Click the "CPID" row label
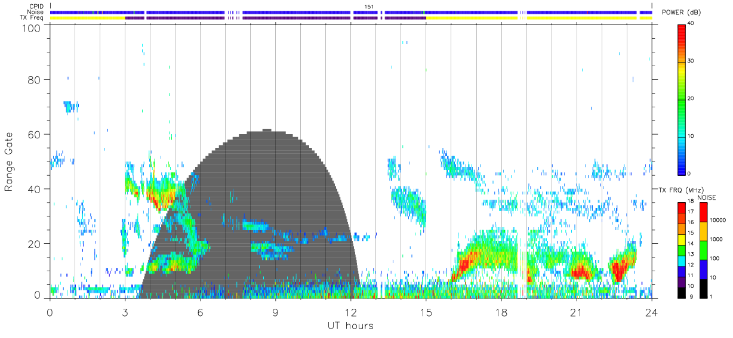Viewport: 733px width, 338px height. point(36,7)
